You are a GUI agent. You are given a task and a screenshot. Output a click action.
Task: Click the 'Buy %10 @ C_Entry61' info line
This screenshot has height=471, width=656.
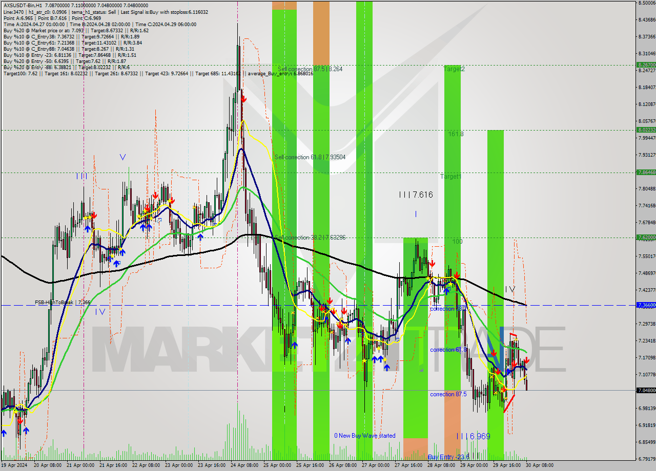(x=72, y=42)
